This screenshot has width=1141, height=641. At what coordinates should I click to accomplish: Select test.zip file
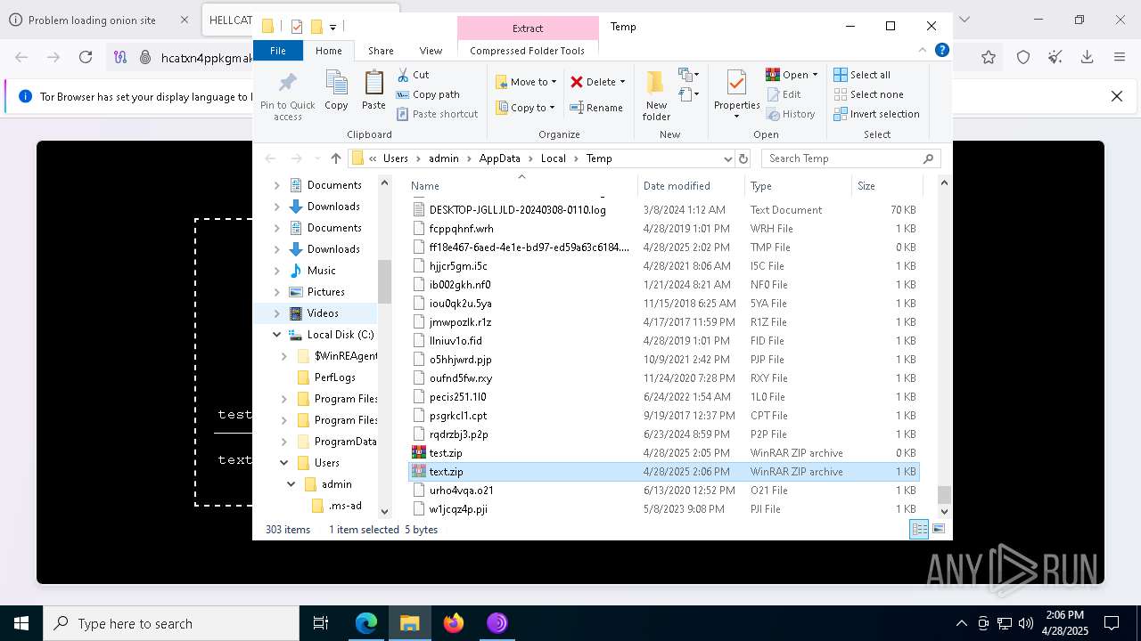446,453
